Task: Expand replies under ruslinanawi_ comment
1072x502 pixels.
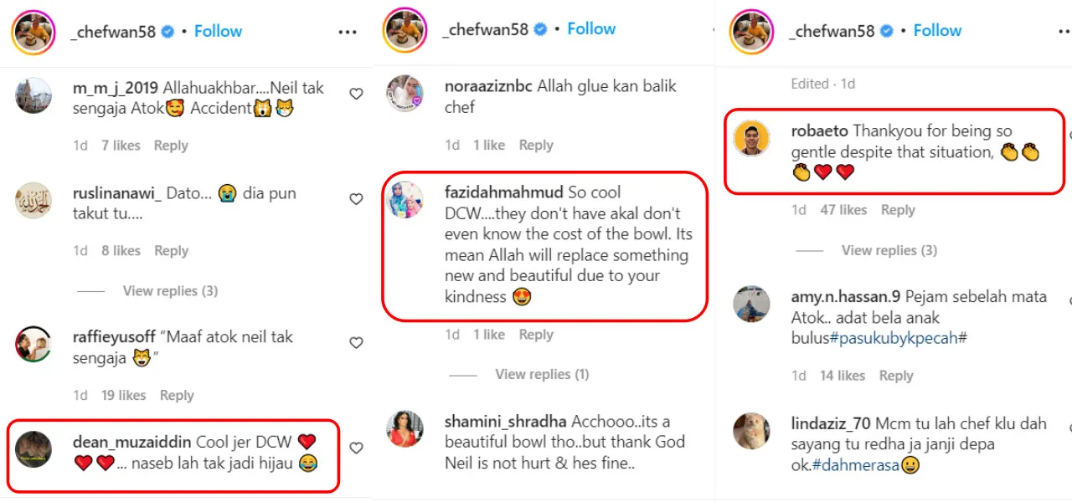Action: coord(170,291)
